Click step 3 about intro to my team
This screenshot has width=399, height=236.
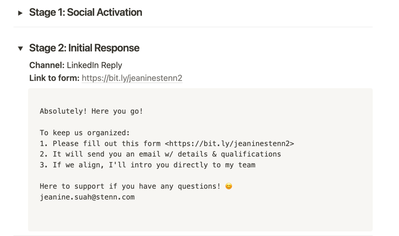[x=148, y=165]
